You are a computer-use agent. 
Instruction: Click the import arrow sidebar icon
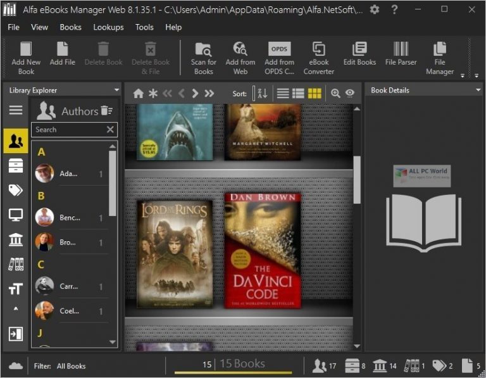coord(16,334)
